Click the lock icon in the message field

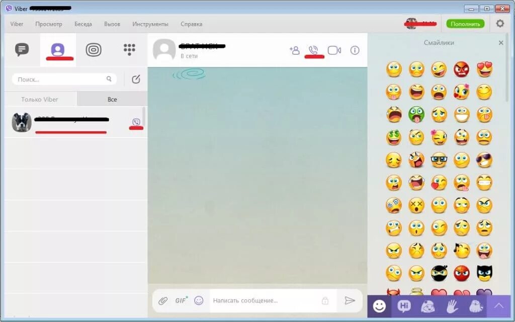[325, 300]
